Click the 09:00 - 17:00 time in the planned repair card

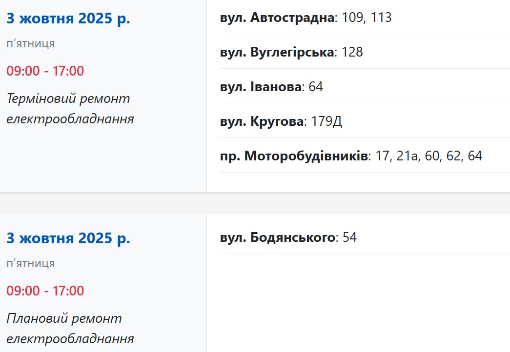(45, 291)
